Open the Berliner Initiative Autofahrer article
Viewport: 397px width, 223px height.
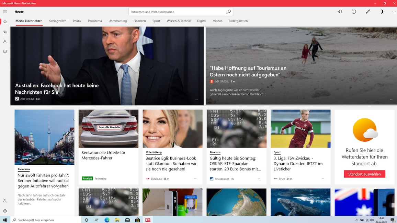coord(43,180)
